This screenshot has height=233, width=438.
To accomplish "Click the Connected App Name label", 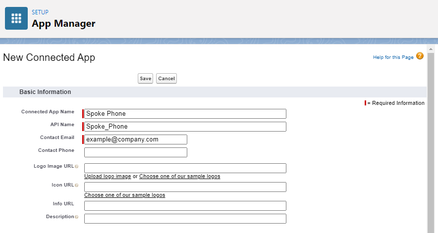I will pyautogui.click(x=48, y=112).
